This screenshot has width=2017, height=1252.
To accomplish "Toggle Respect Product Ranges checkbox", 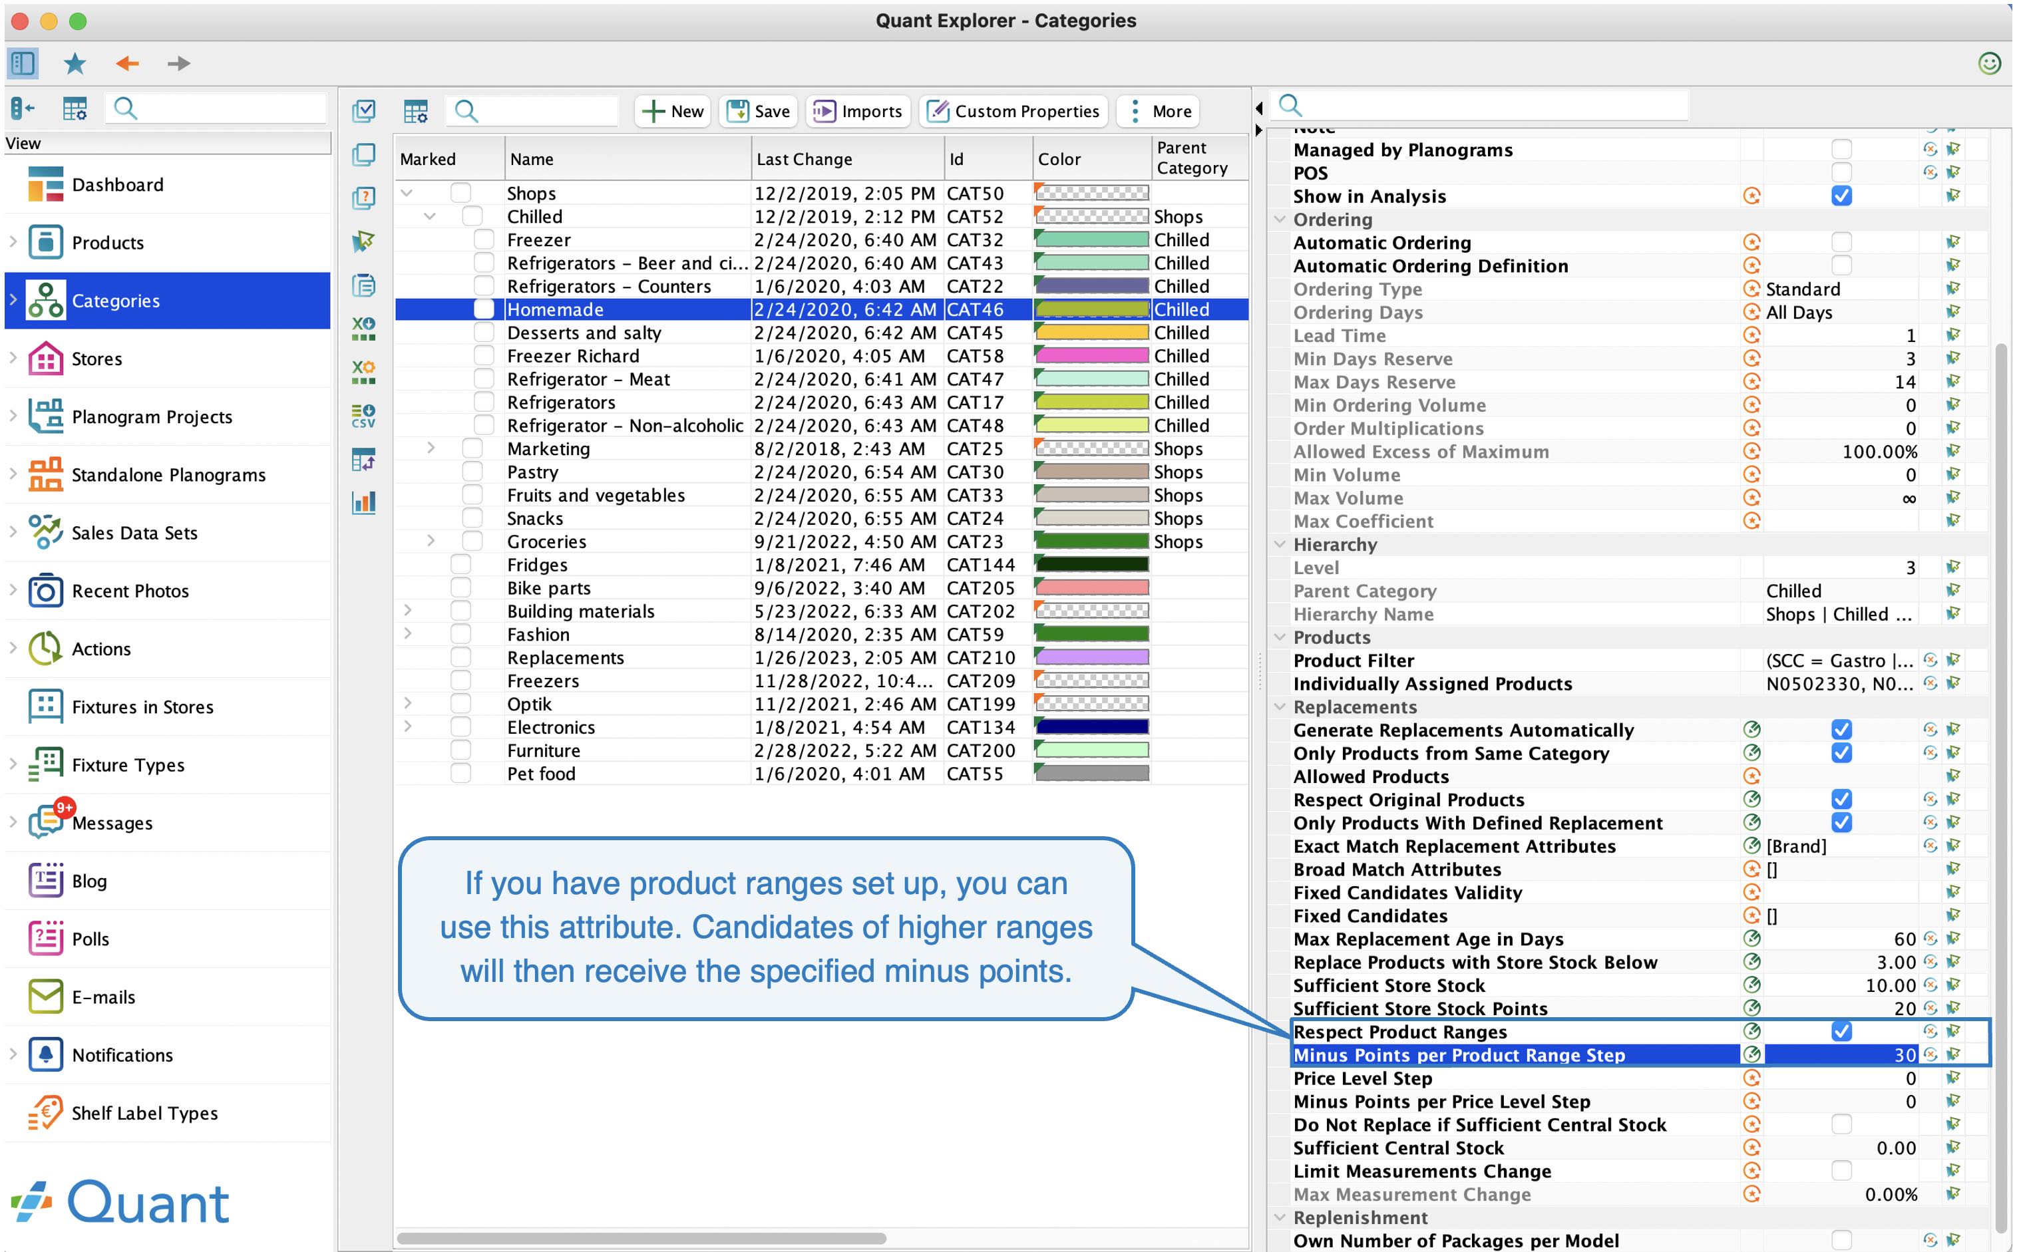I will [1841, 1031].
